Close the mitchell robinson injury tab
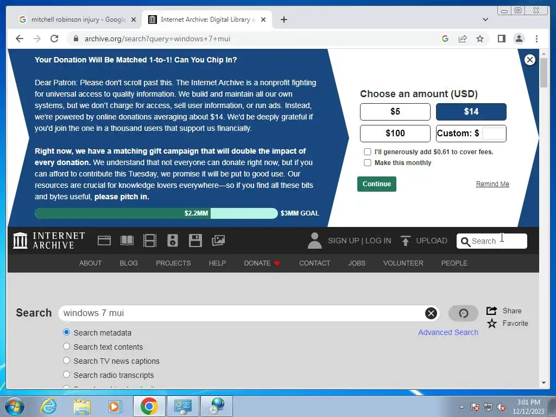 (x=134, y=20)
